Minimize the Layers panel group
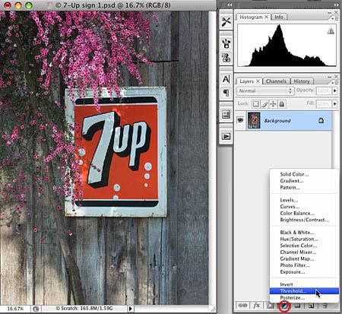Screen dimensions: 342x314 (x=329, y=77)
